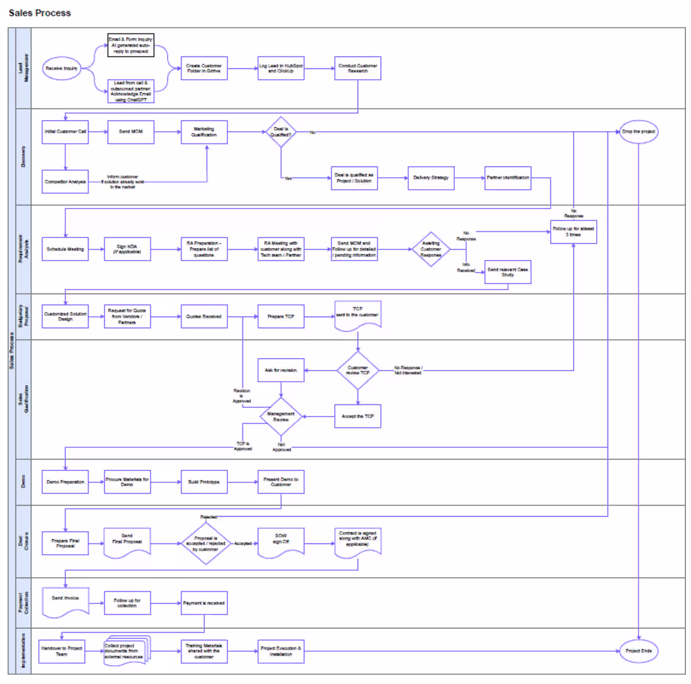Click the TCP sent to the customer document shape
Screen dimensions: 691x684
coord(358,315)
